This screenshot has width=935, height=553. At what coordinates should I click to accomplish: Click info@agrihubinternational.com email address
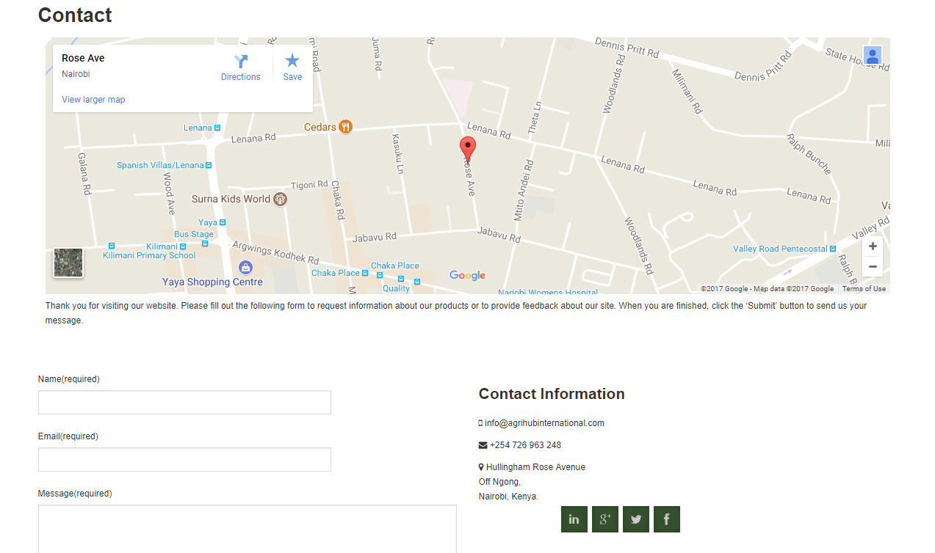pyautogui.click(x=544, y=423)
